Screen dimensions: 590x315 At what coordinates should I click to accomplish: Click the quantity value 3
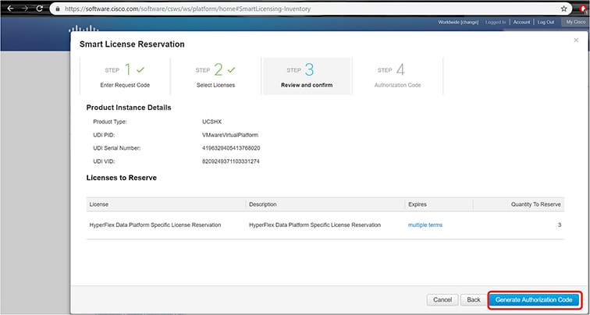pyautogui.click(x=560, y=225)
